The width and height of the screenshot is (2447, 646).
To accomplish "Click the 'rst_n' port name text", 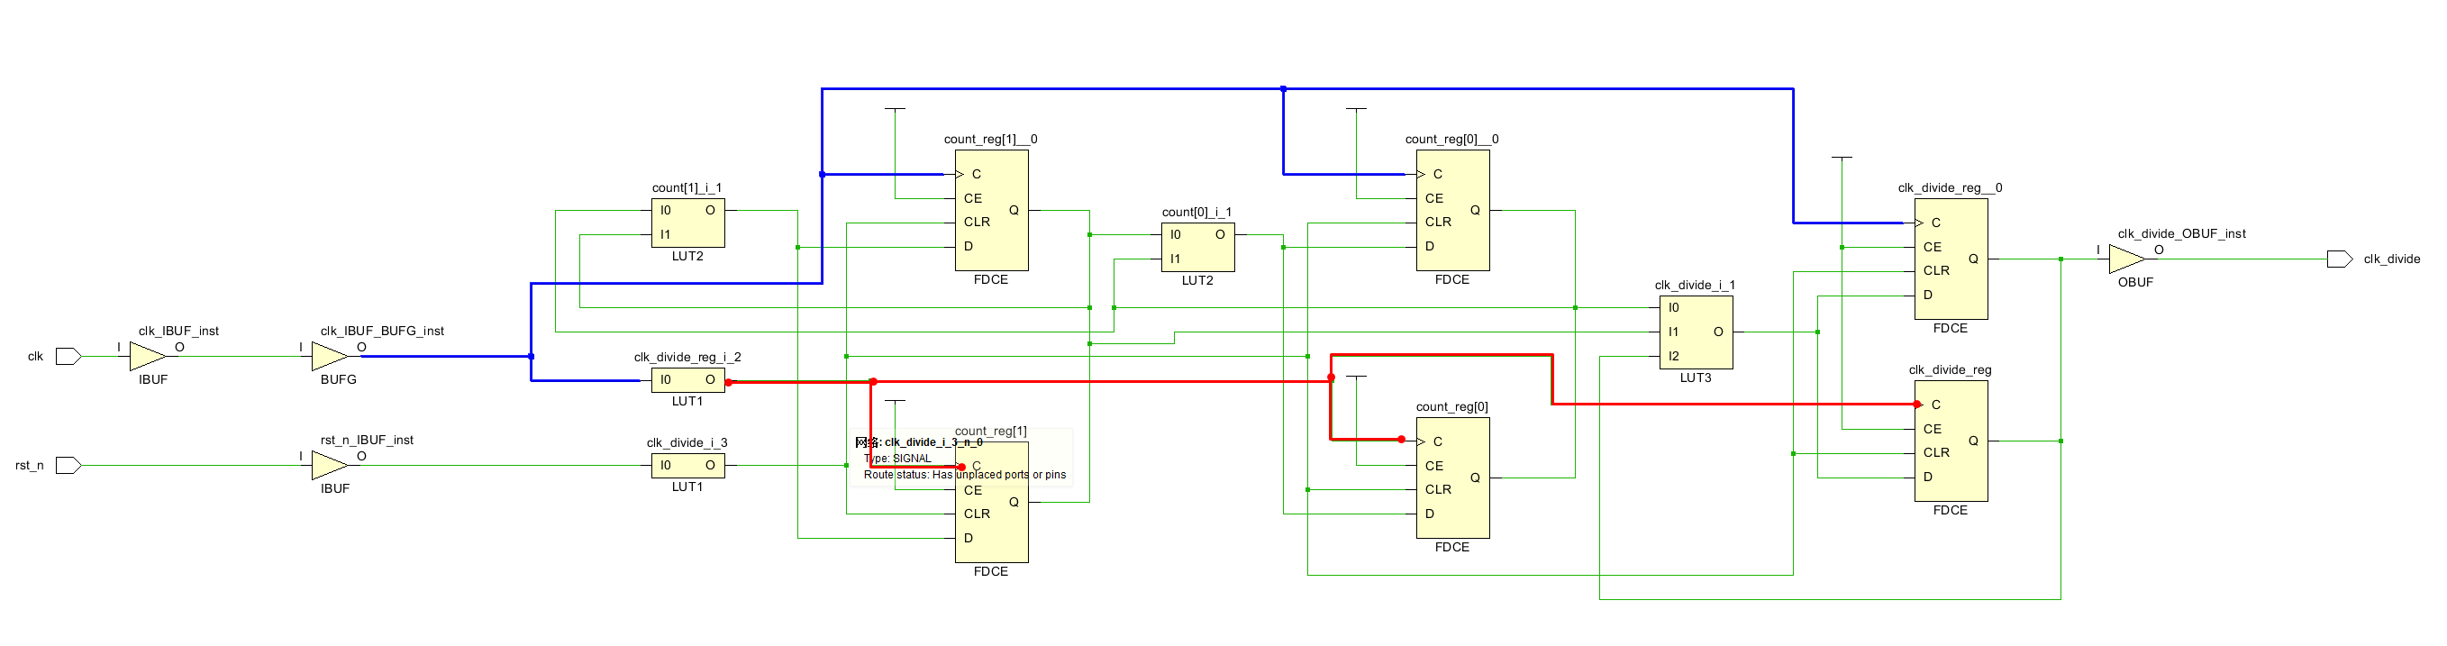I will click(30, 467).
